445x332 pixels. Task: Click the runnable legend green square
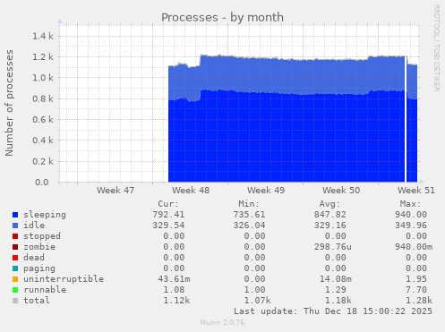click(15, 290)
